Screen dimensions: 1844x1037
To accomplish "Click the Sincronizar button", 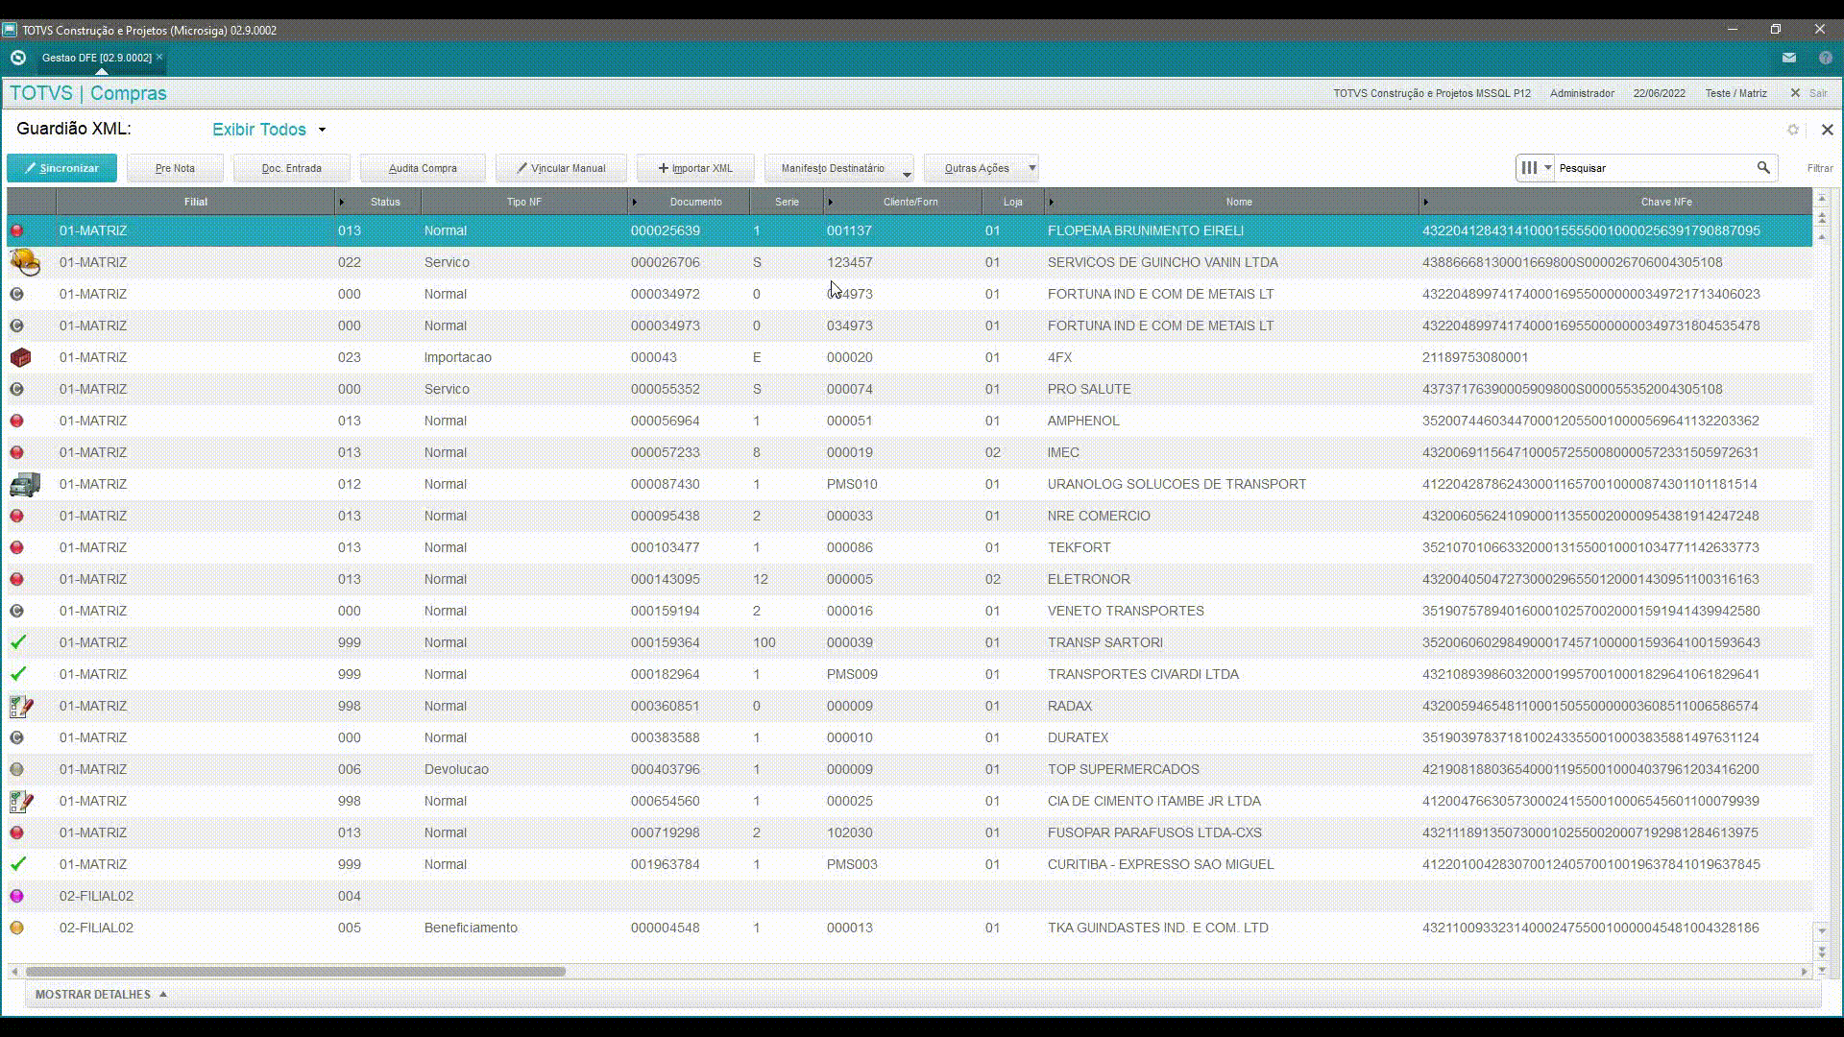I will point(61,168).
